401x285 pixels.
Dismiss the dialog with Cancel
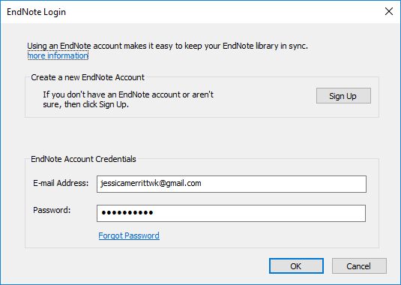pos(359,265)
